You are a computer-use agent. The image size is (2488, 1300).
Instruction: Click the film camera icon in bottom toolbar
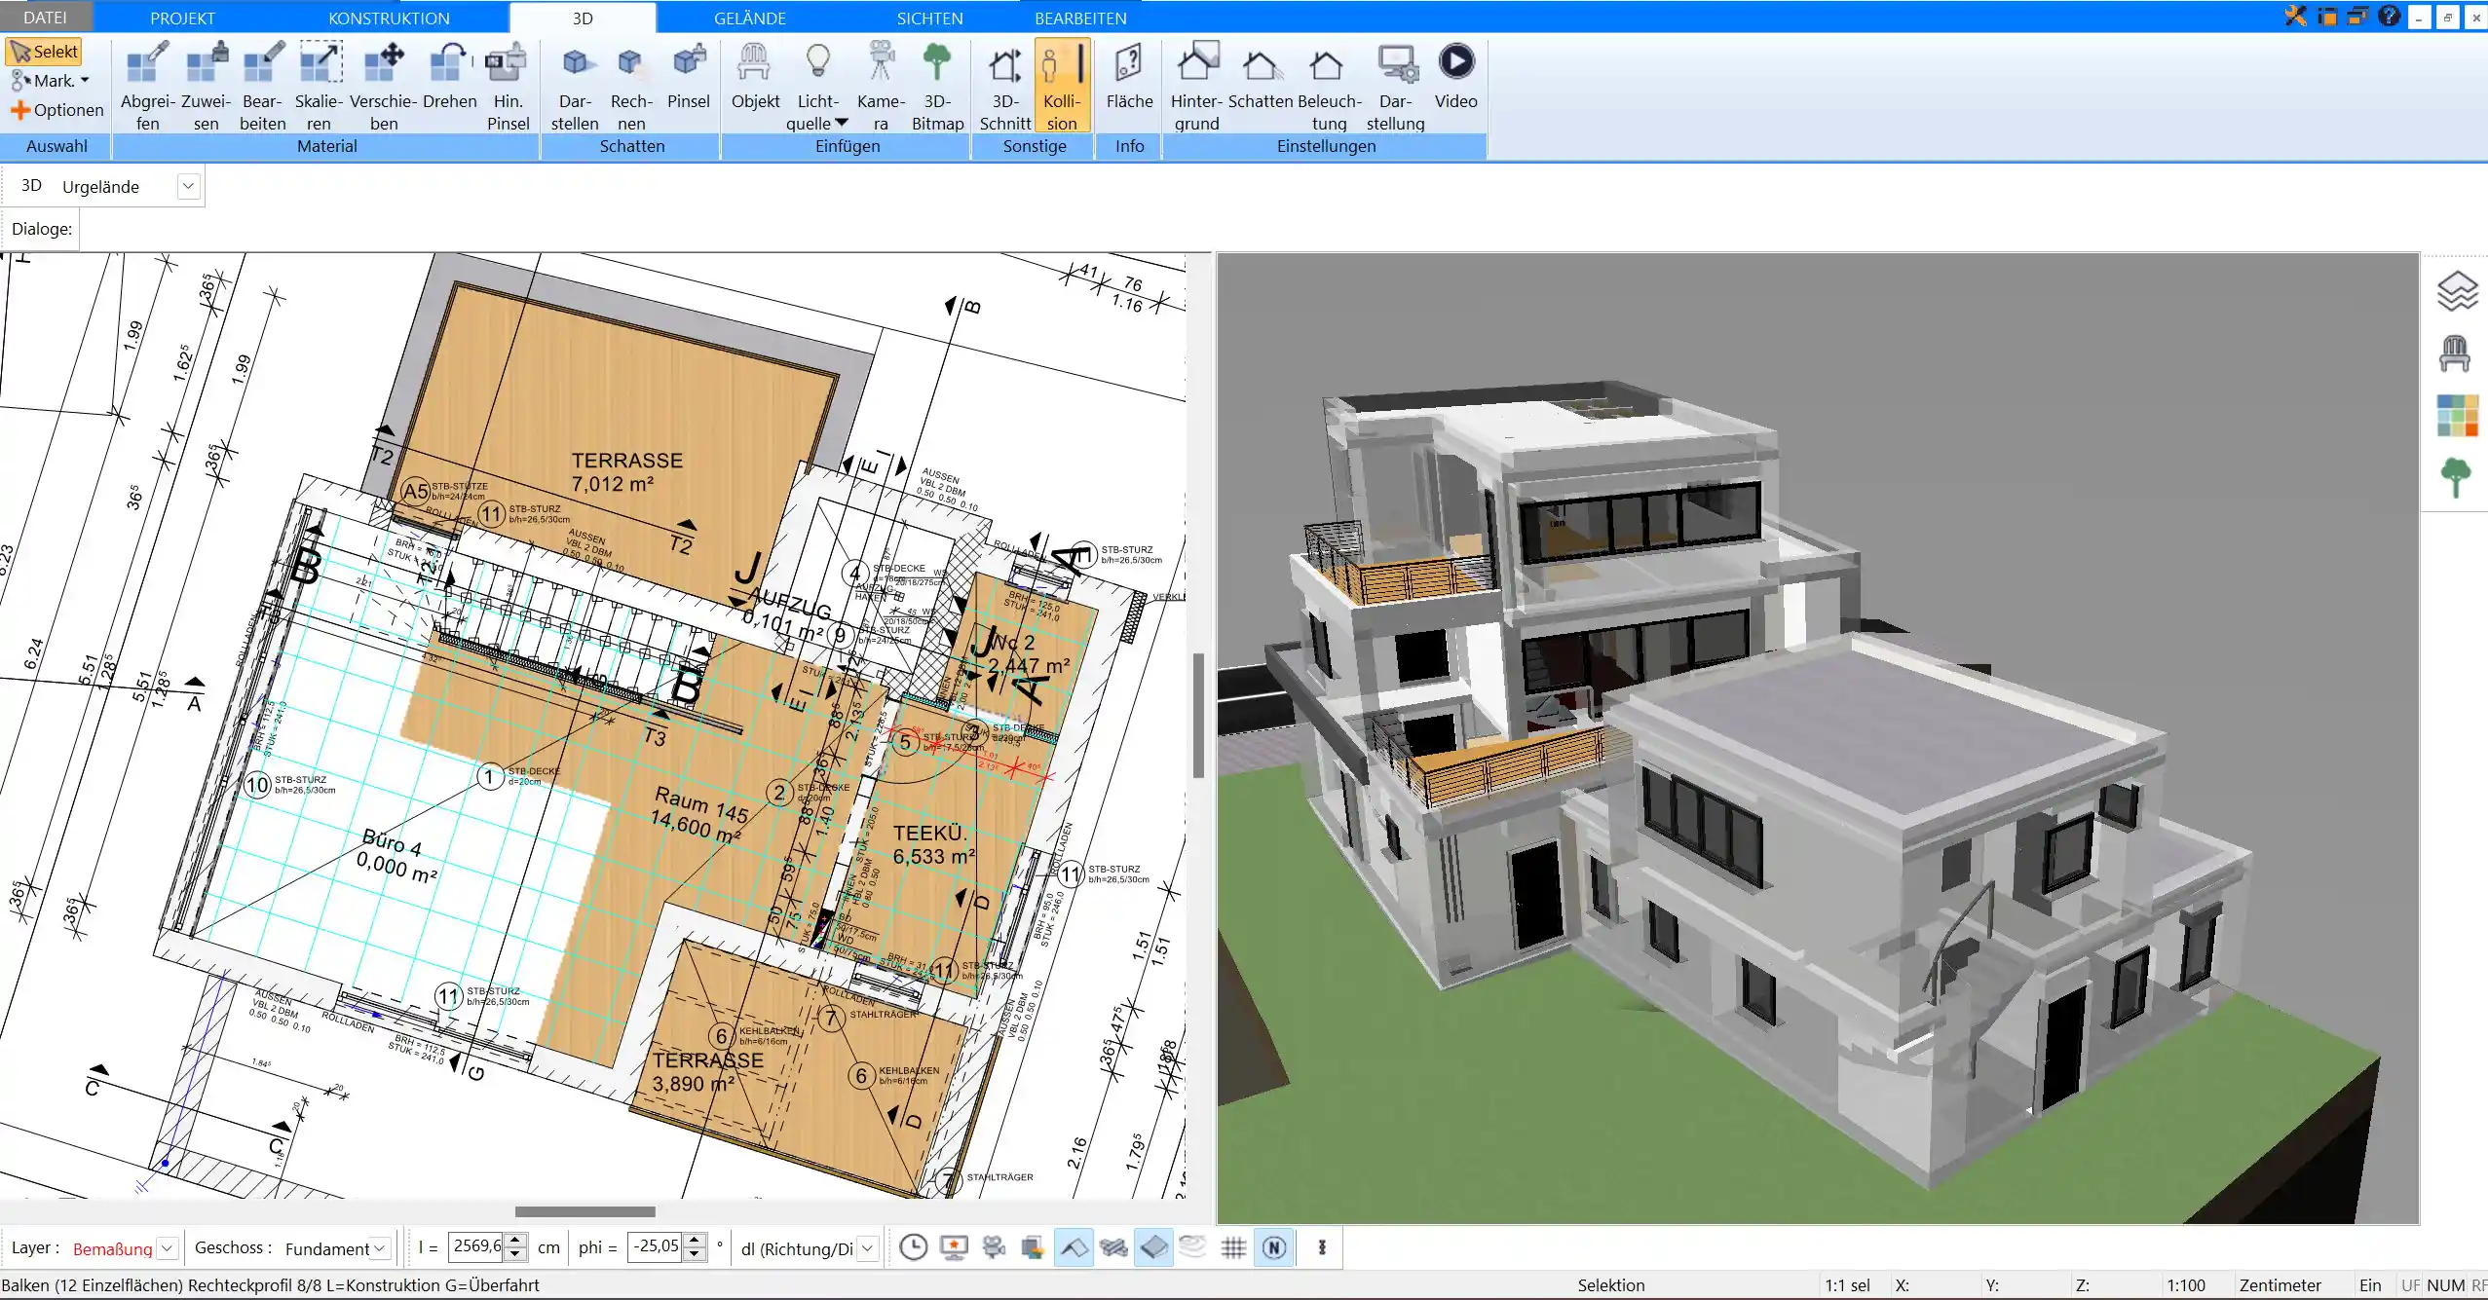tap(994, 1247)
